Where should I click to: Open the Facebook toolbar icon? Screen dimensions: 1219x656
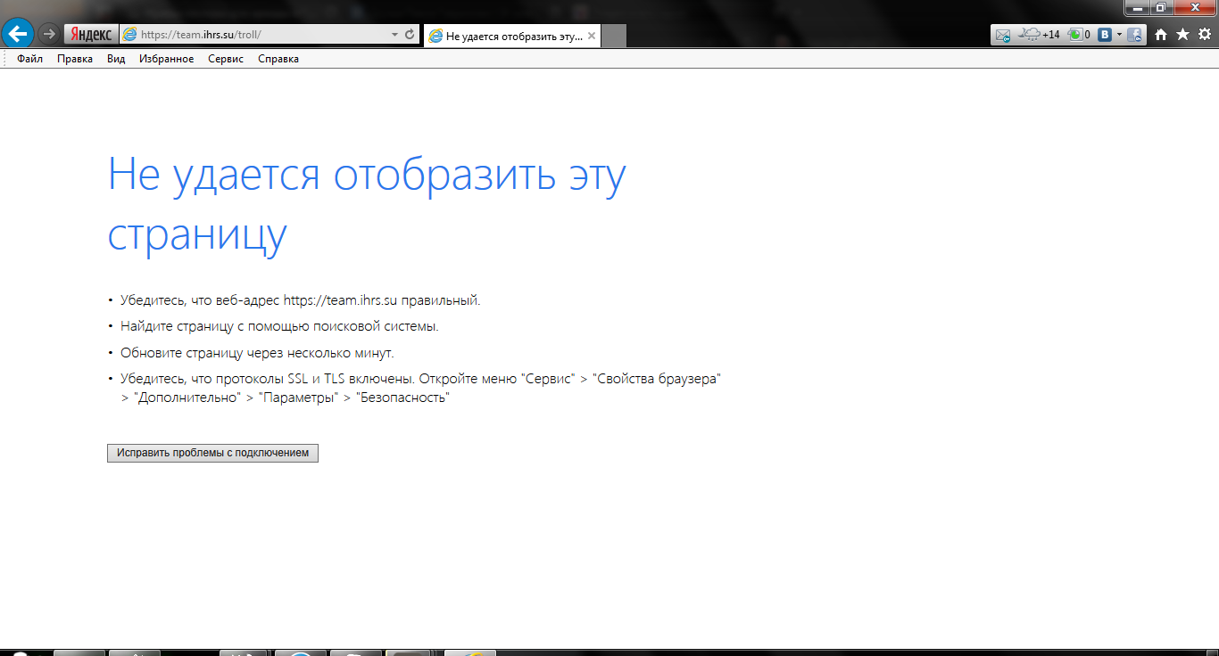click(x=1135, y=35)
